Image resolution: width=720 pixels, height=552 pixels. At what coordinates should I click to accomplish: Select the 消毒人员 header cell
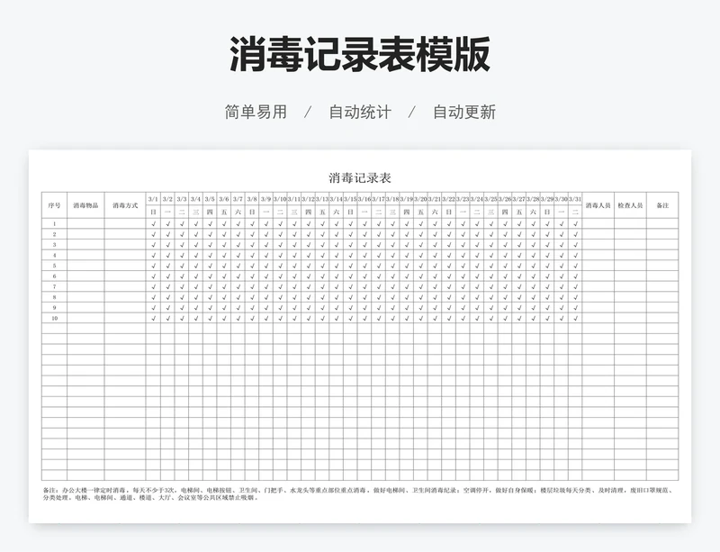(598, 205)
